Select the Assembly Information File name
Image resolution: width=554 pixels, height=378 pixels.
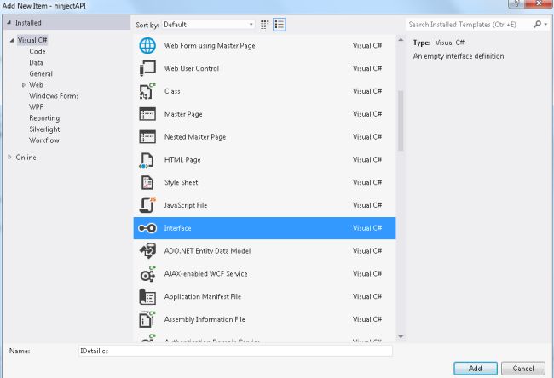205,319
